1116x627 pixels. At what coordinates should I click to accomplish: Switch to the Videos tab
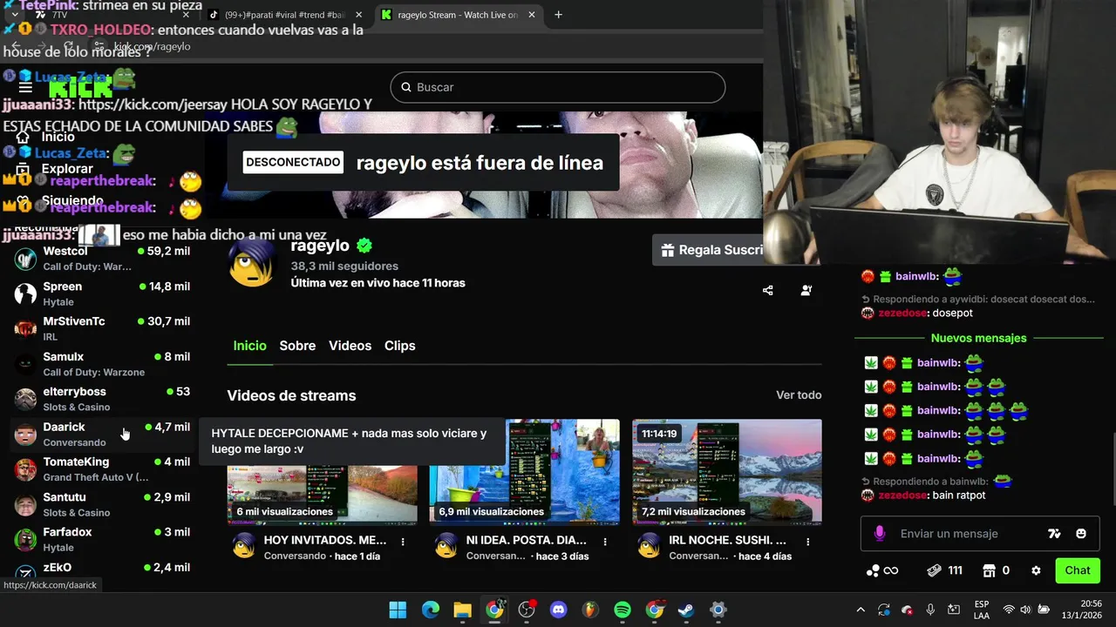pyautogui.click(x=350, y=346)
